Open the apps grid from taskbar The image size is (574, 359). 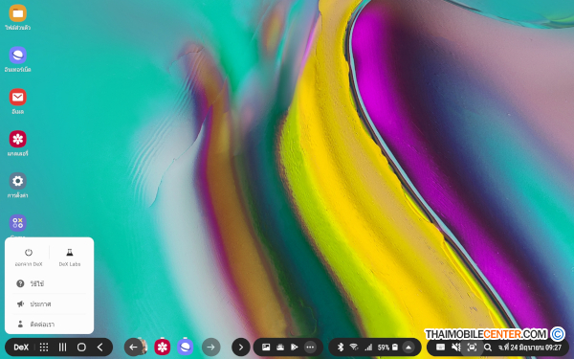tap(44, 348)
